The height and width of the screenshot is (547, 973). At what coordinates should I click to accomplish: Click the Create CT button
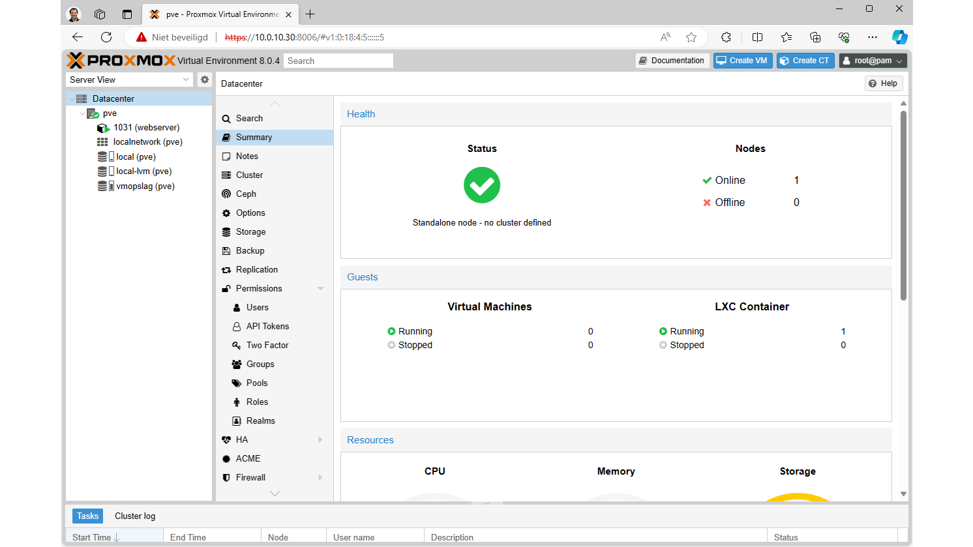[x=805, y=61]
